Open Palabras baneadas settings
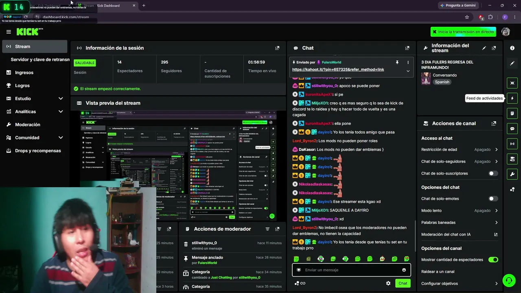The width and height of the screenshot is (521, 293). pos(460,223)
